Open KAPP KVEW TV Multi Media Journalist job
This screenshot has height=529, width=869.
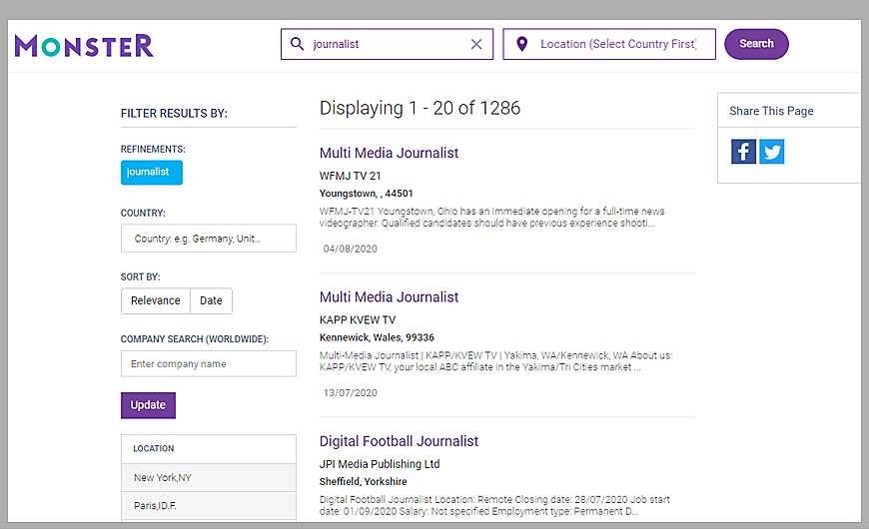(x=389, y=296)
